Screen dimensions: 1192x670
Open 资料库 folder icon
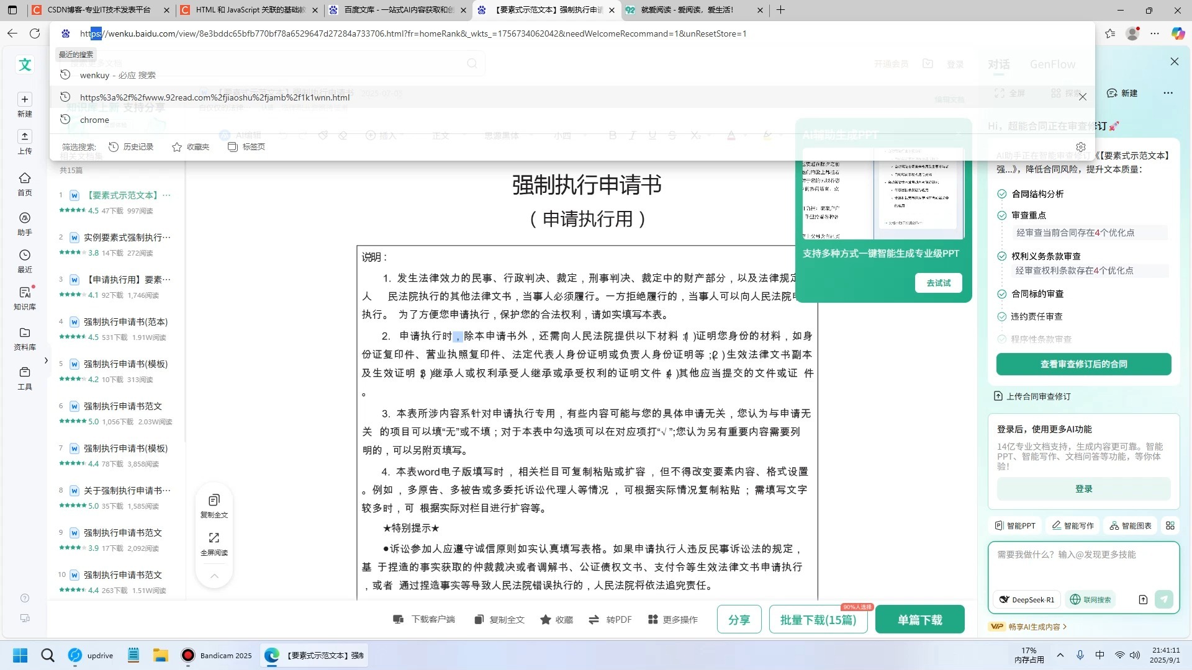click(x=25, y=333)
